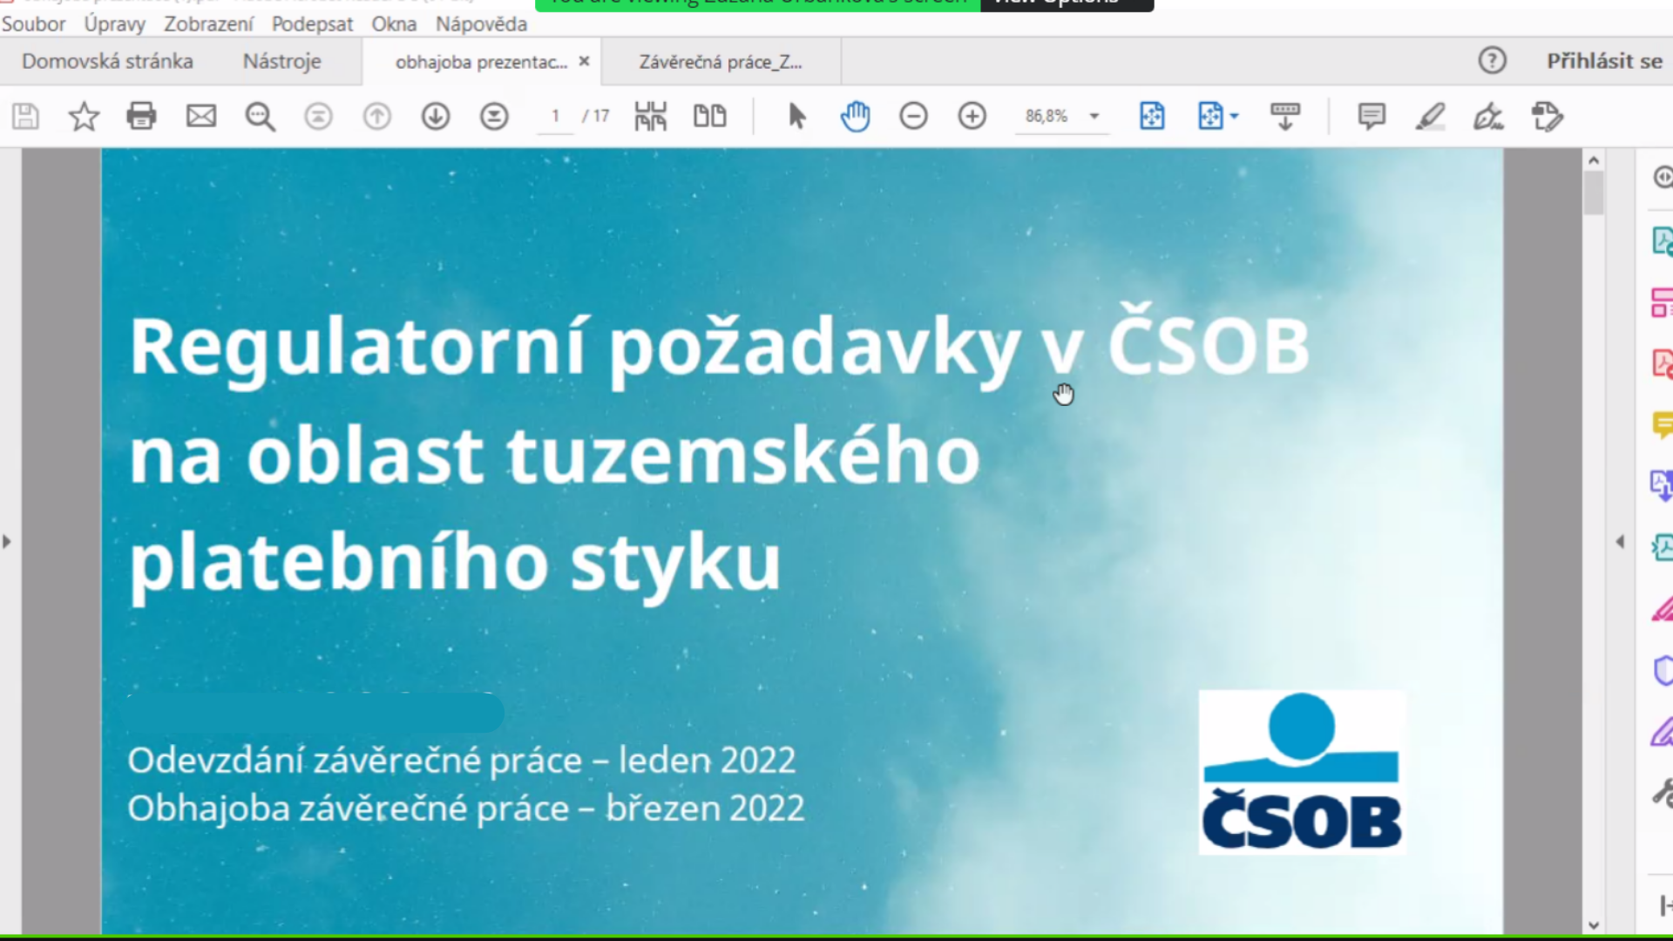Fit page to window icon
This screenshot has width=1673, height=941.
click(x=1152, y=116)
